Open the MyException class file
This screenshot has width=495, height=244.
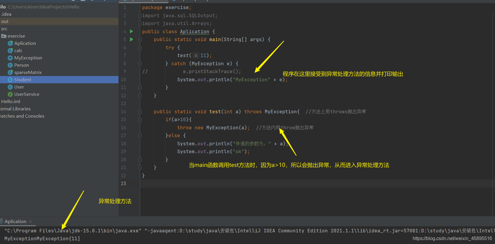(x=28, y=58)
